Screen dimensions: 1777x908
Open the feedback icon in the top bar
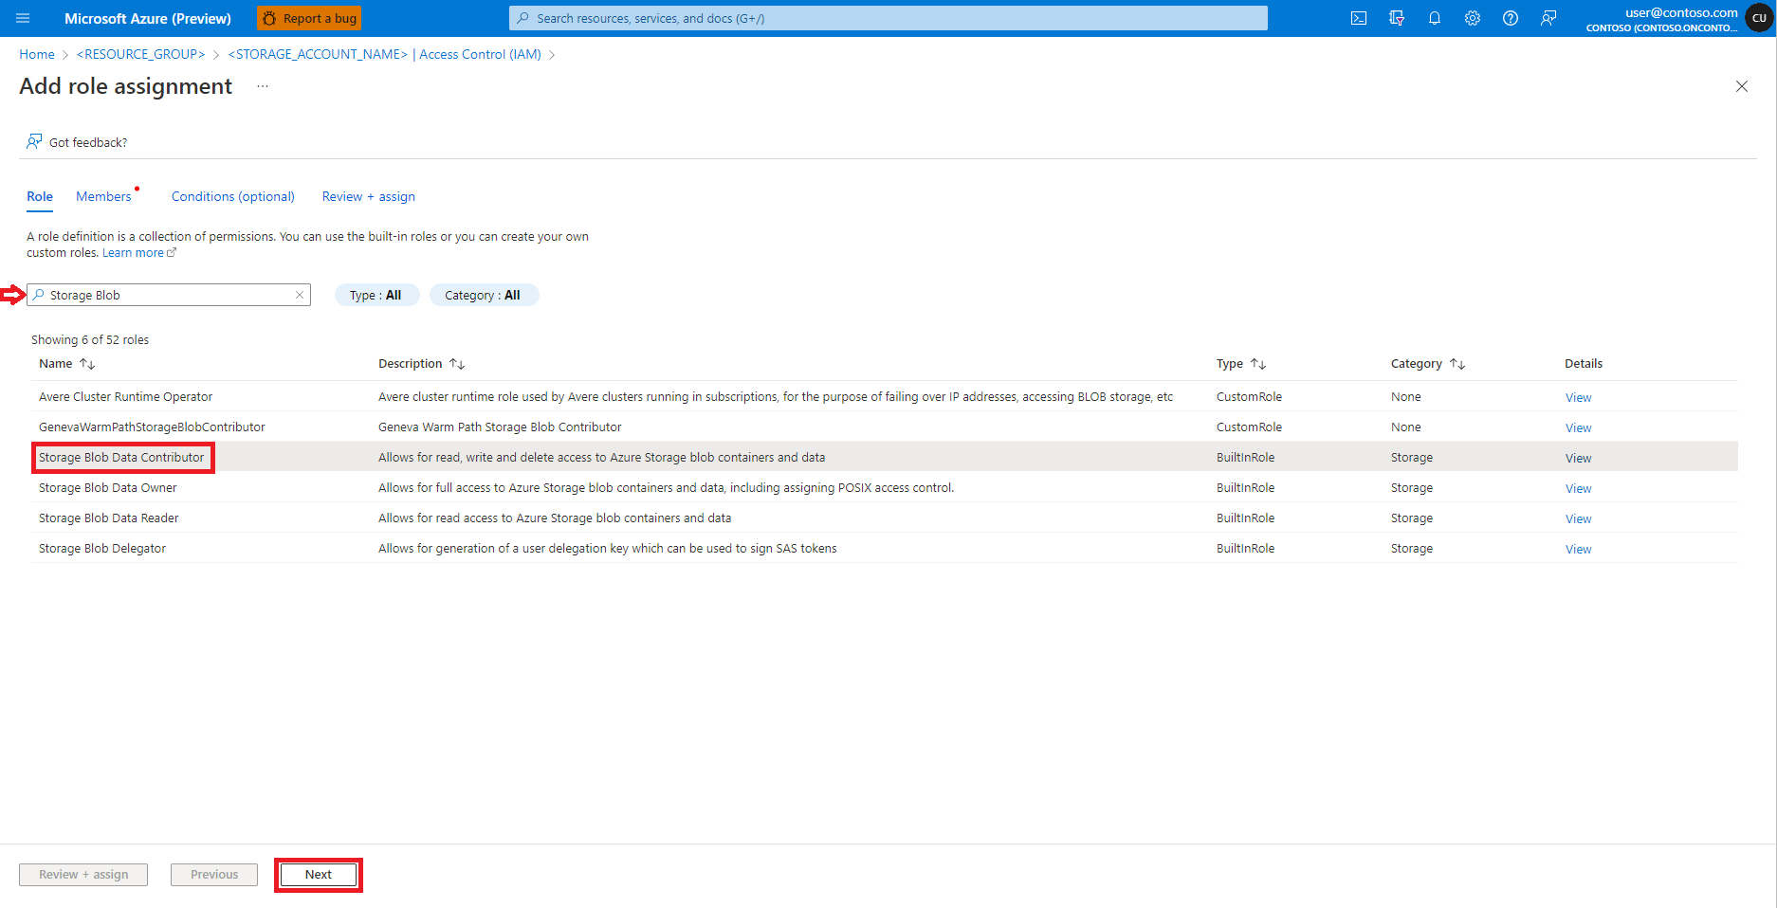coord(1548,17)
